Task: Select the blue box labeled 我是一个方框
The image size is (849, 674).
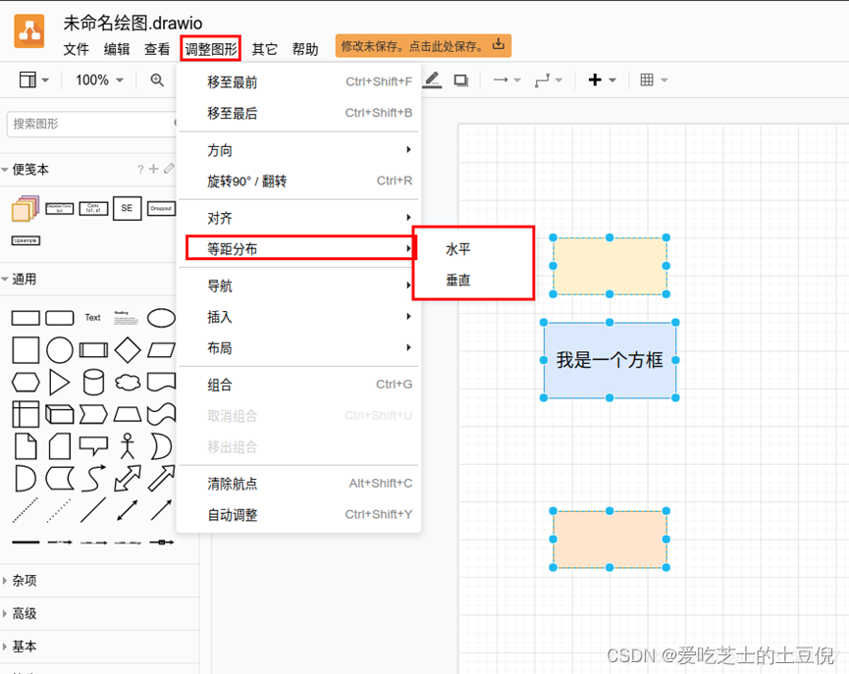Action: click(610, 360)
